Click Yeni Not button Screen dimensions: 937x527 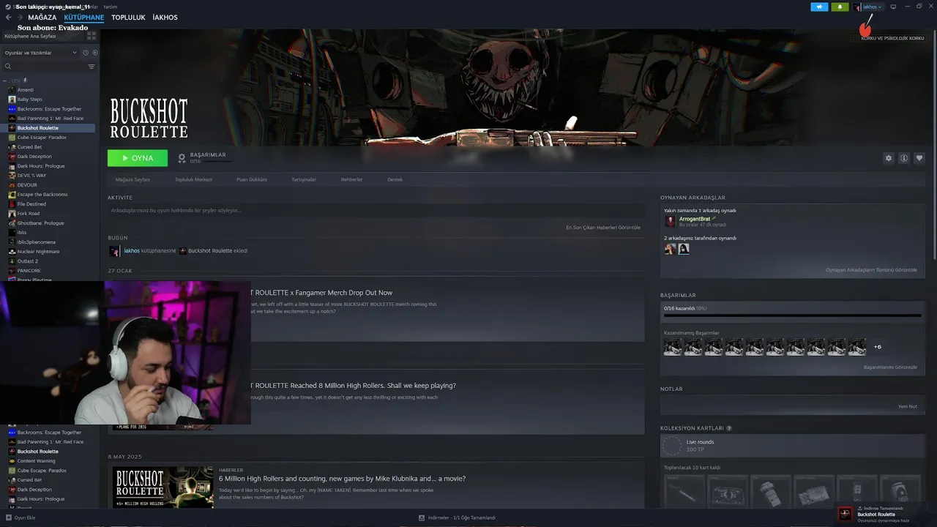907,406
